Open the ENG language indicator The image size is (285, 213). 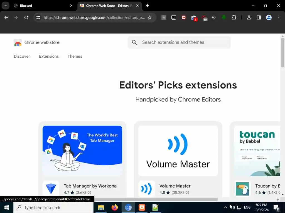(x=247, y=207)
